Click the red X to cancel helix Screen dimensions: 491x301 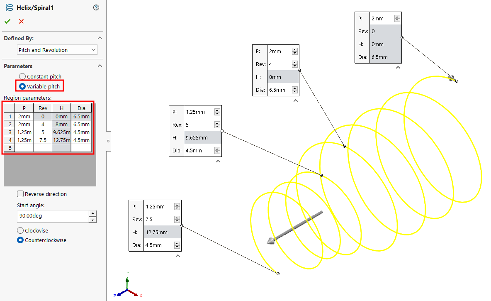click(x=21, y=22)
